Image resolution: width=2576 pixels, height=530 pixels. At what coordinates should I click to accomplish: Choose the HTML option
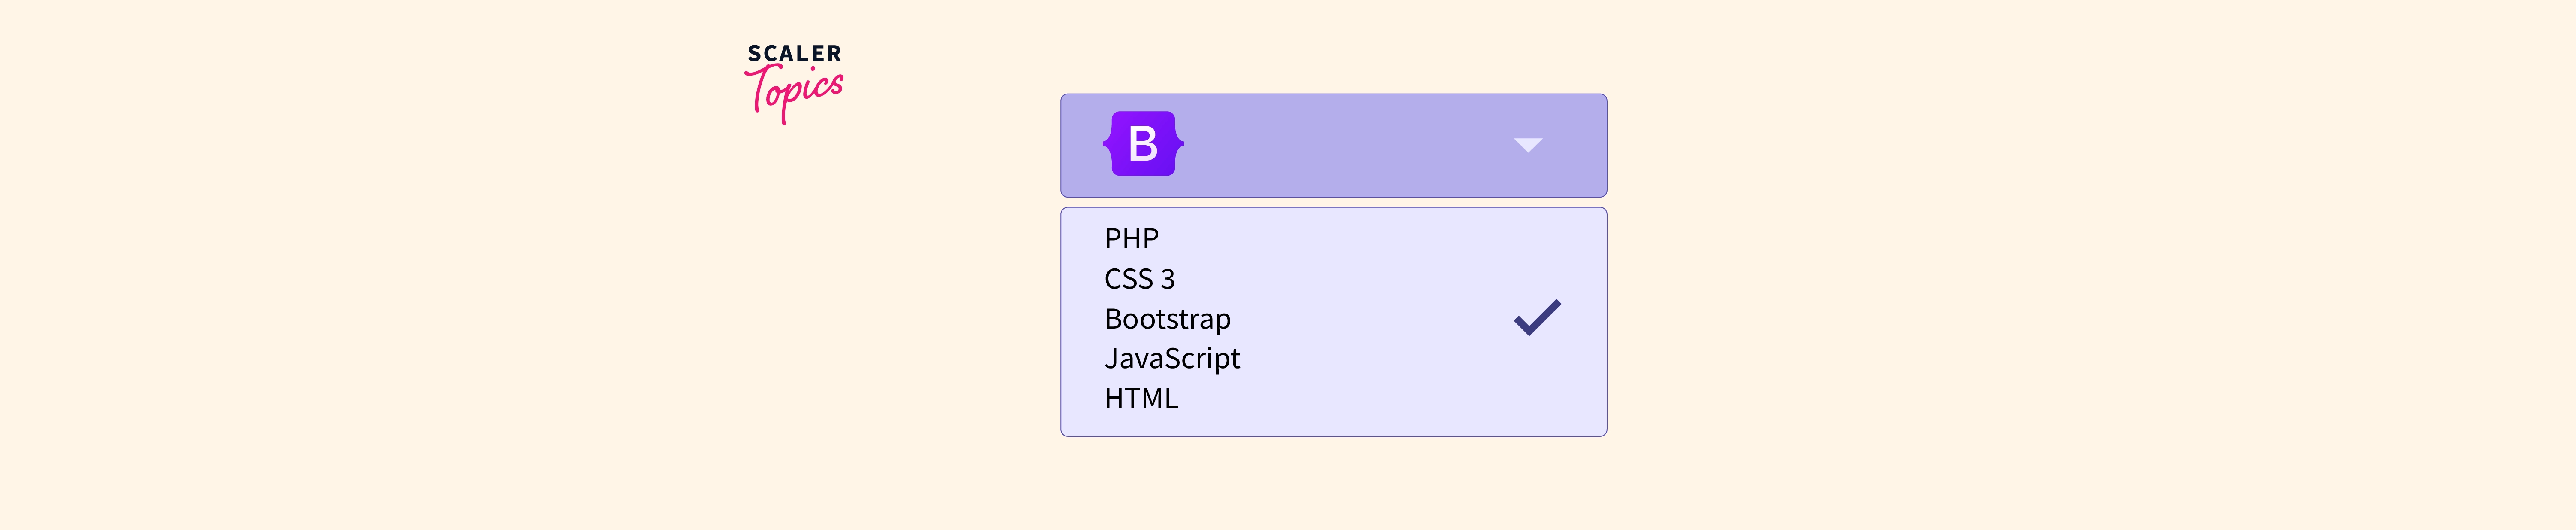click(x=1141, y=398)
